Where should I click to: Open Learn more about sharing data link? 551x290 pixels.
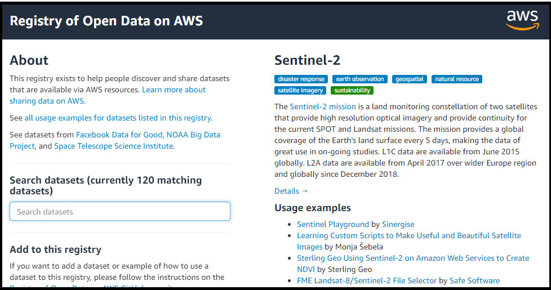(x=174, y=90)
